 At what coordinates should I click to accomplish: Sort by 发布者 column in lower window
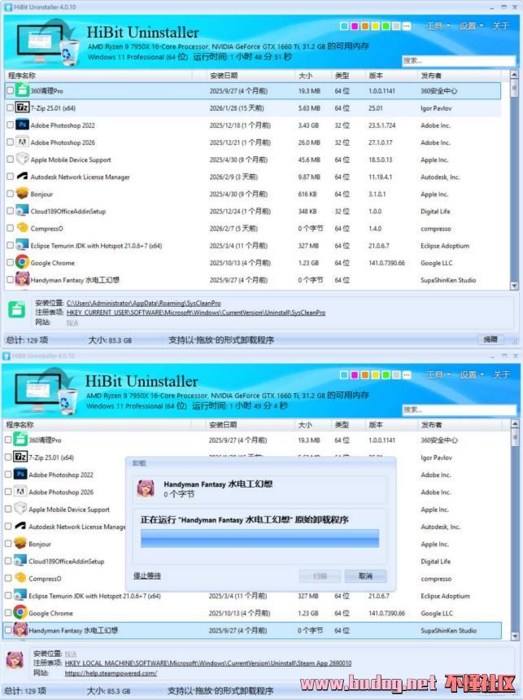point(463,425)
